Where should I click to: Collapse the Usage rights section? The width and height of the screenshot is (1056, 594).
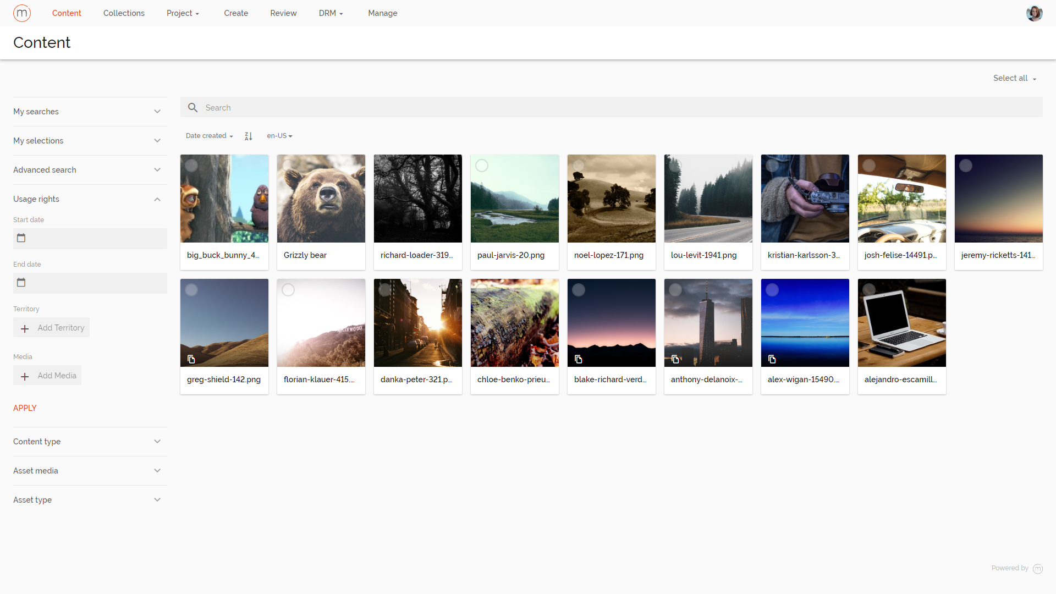157,199
